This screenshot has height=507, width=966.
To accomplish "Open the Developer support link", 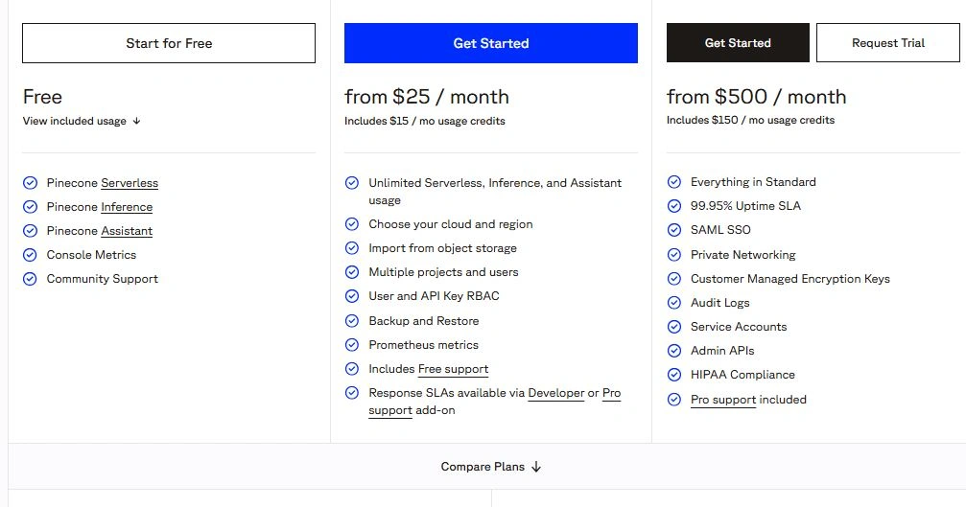I will [555, 393].
